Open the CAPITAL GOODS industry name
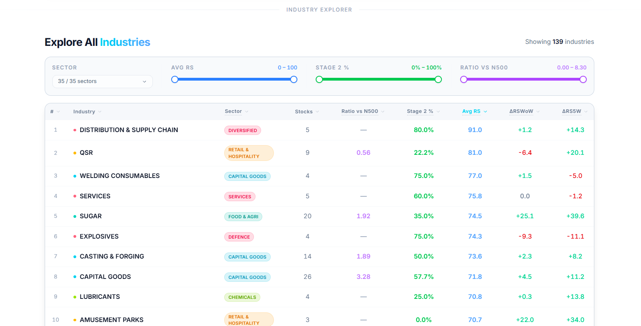The width and height of the screenshot is (641, 326). click(105, 277)
